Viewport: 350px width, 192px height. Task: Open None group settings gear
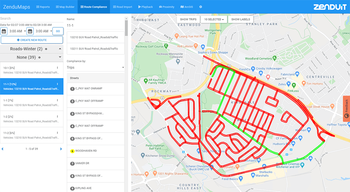(40, 57)
